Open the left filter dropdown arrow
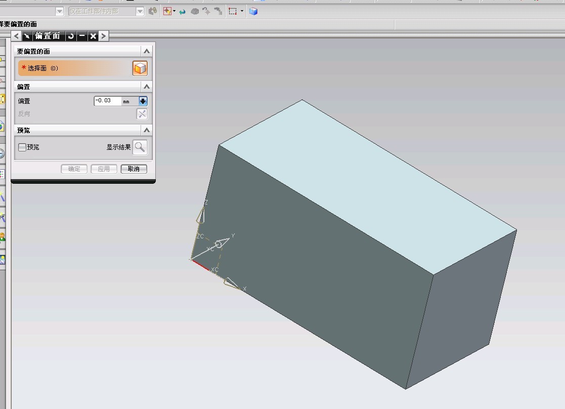Screen dimensions: 565x409 (x=60, y=12)
